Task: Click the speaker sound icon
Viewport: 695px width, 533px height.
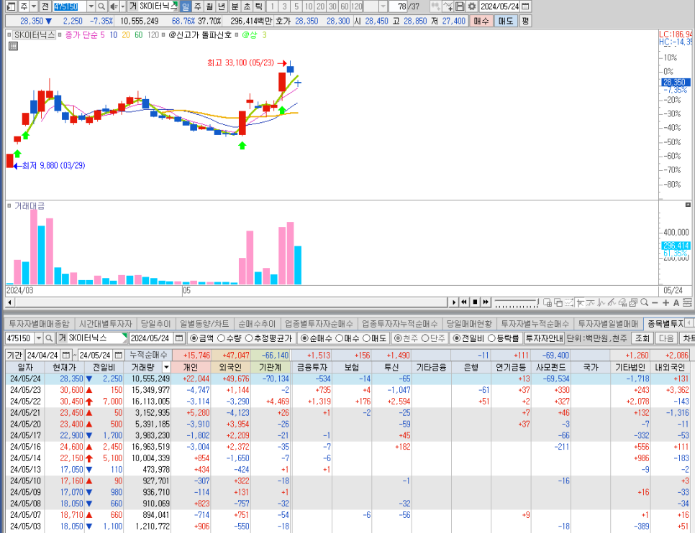Action: [114, 6]
